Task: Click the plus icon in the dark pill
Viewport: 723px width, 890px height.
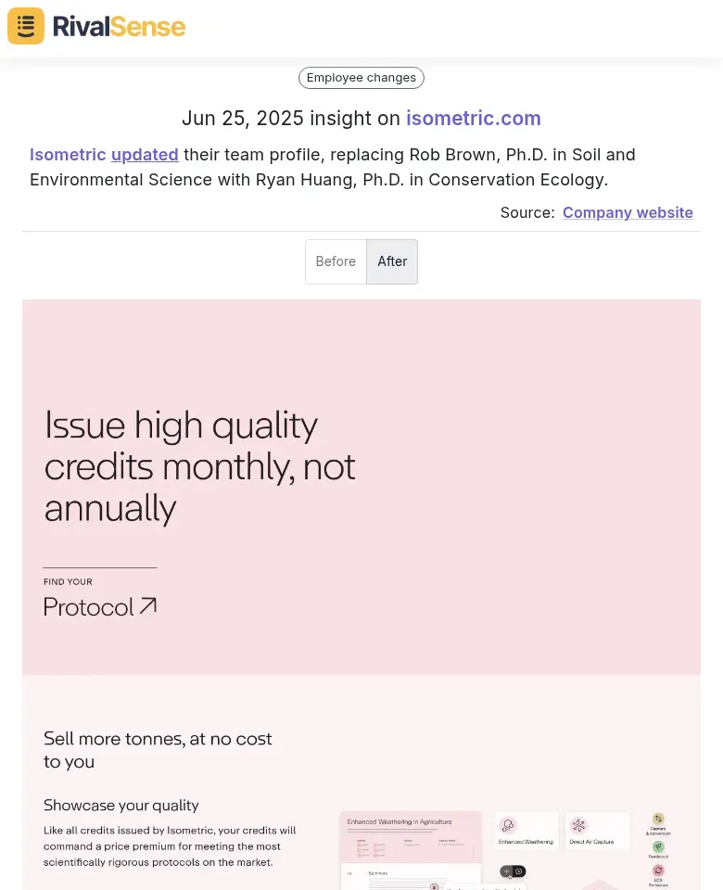Action: point(507,871)
